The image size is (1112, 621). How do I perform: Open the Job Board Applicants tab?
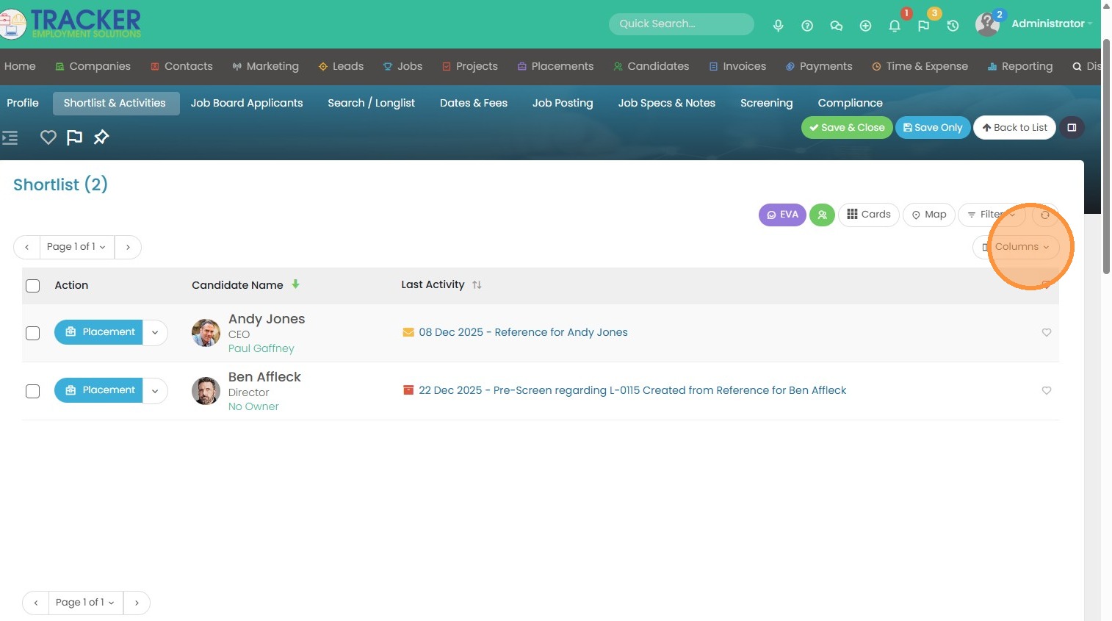coord(247,103)
